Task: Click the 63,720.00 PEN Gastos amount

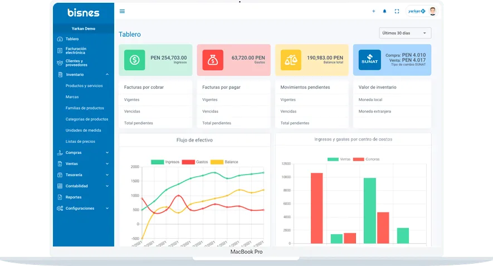Action: click(248, 58)
